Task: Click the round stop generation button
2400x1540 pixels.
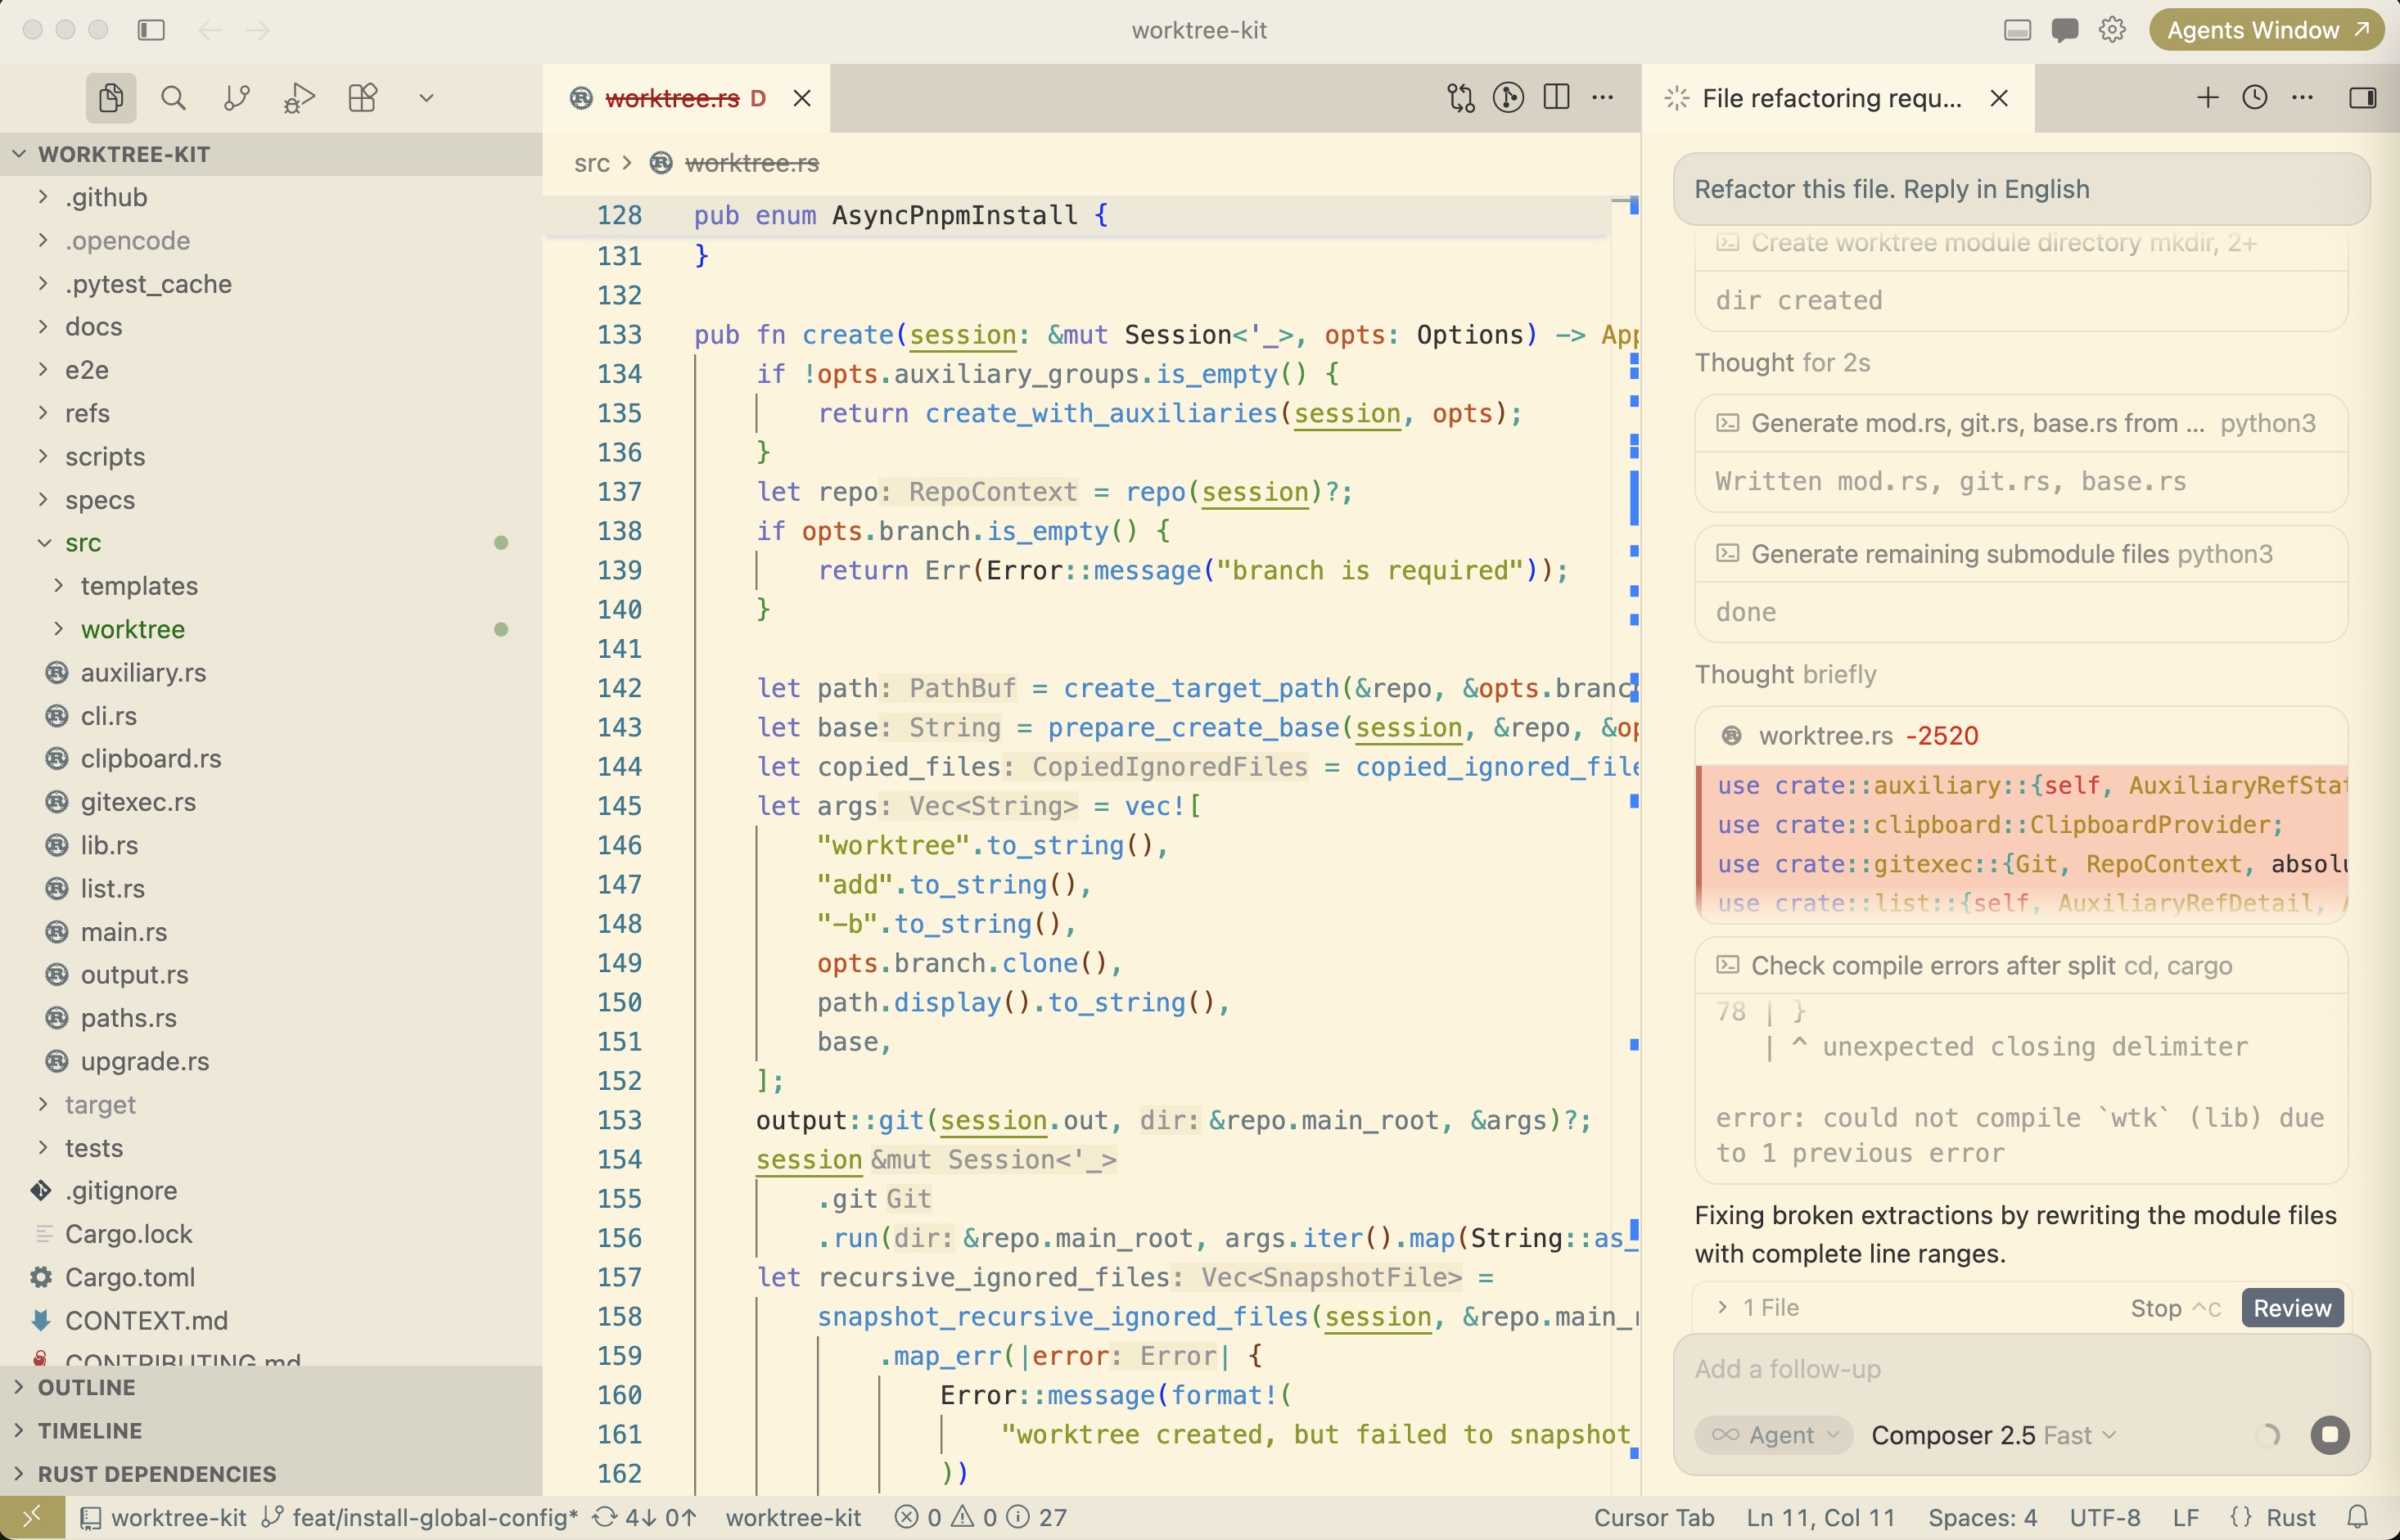Action: (2330, 1436)
